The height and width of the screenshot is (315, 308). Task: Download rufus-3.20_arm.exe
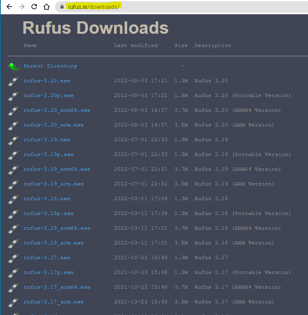tap(54, 125)
